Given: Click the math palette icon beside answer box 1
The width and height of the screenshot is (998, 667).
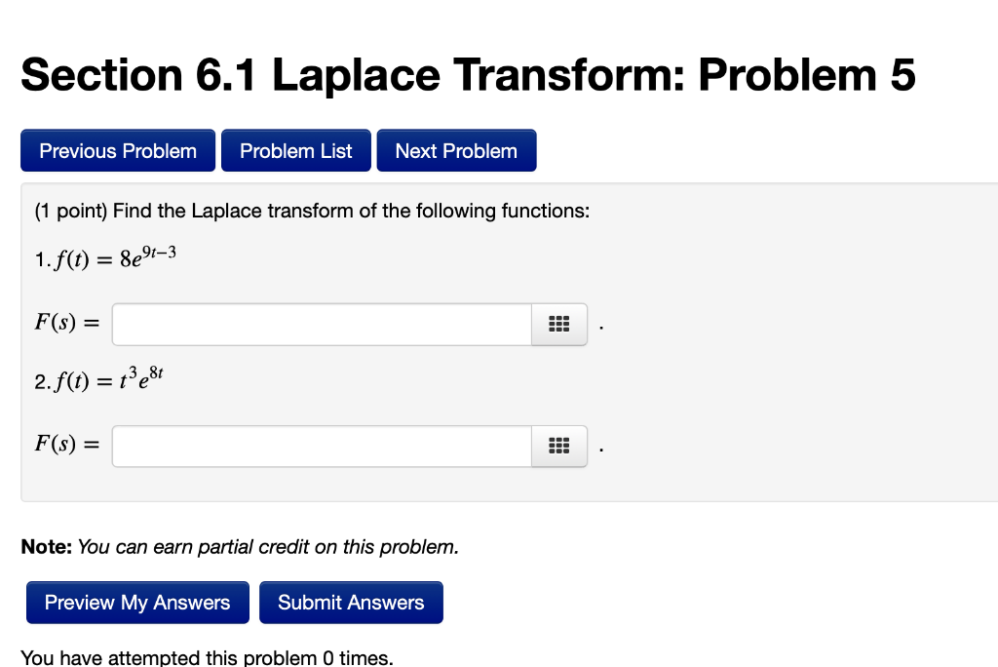Looking at the screenshot, I should tap(559, 324).
